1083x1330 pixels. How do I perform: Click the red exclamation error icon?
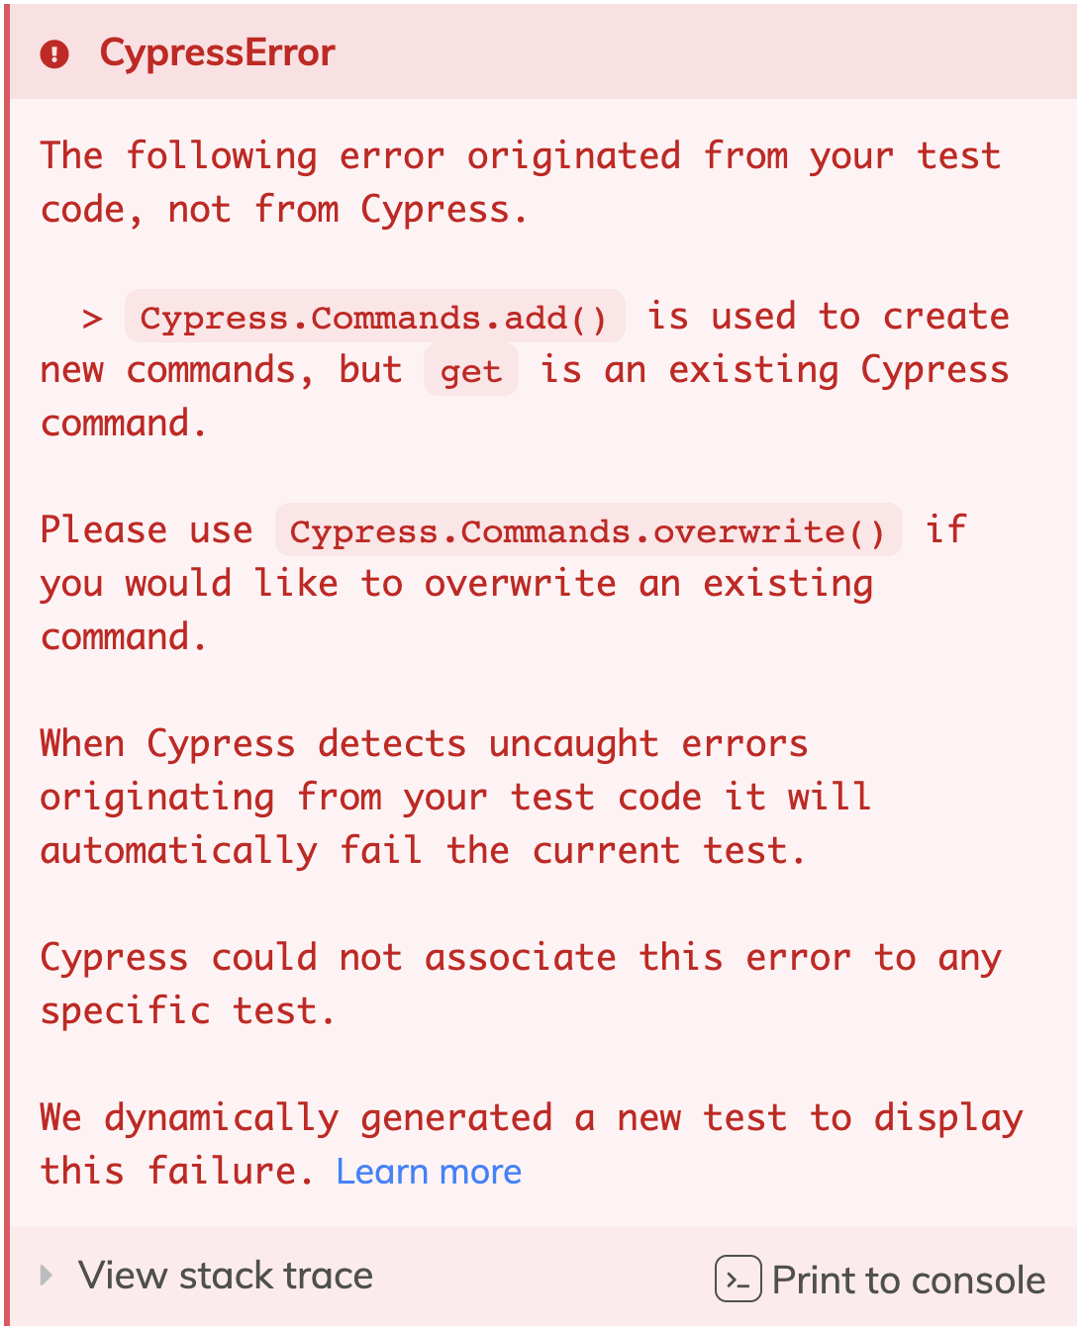(x=54, y=53)
